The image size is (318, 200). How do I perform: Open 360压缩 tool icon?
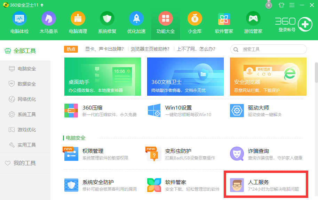coord(71,111)
